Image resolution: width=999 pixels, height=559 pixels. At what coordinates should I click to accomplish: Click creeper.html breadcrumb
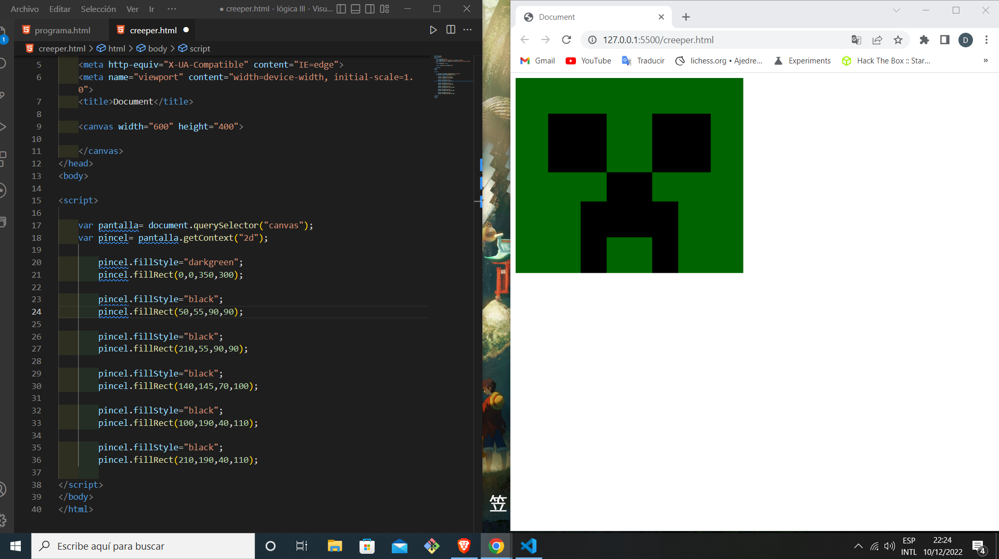[62, 48]
